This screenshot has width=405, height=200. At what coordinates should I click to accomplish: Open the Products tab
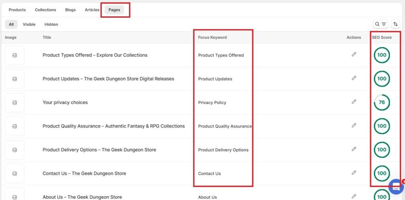(x=17, y=10)
